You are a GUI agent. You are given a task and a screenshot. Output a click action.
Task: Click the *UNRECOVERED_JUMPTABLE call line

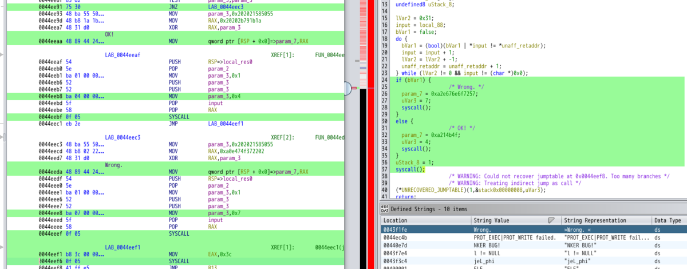pos(471,190)
